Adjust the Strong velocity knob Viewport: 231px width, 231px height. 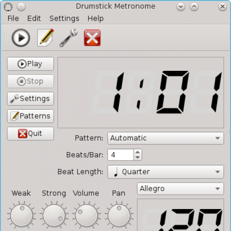coord(54,215)
